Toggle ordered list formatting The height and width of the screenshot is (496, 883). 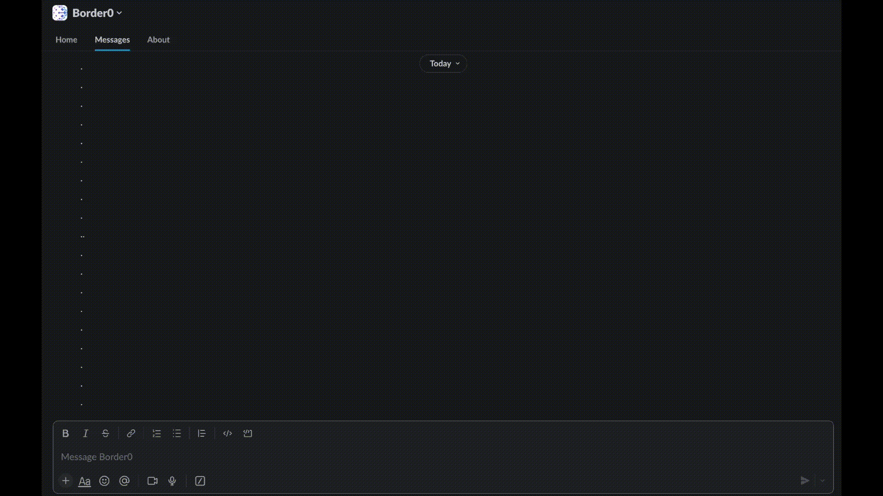[156, 434]
